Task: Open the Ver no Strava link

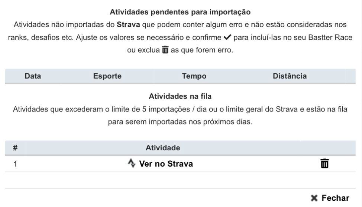Action: pyautogui.click(x=166, y=164)
